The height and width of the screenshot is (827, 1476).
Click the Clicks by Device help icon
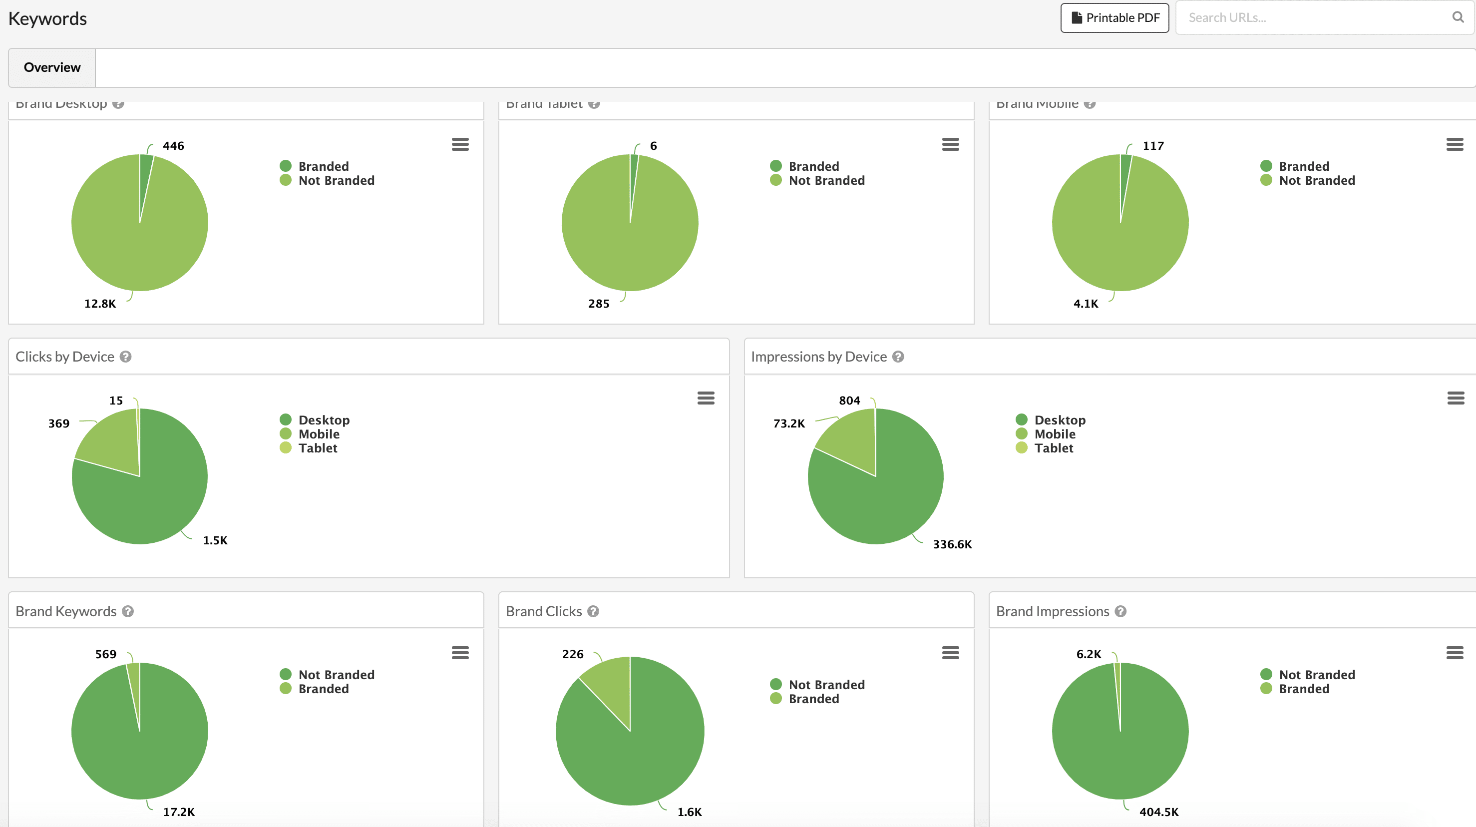[x=125, y=357]
